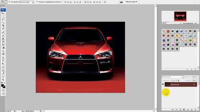Adjust the Navigator zoom slider
The image size is (200, 112).
click(x=188, y=23)
